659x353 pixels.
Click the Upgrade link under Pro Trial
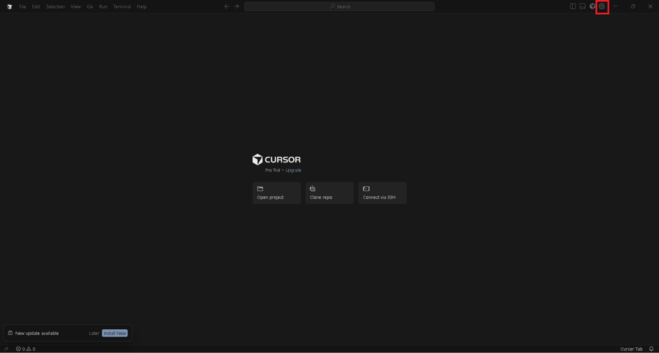pos(293,170)
